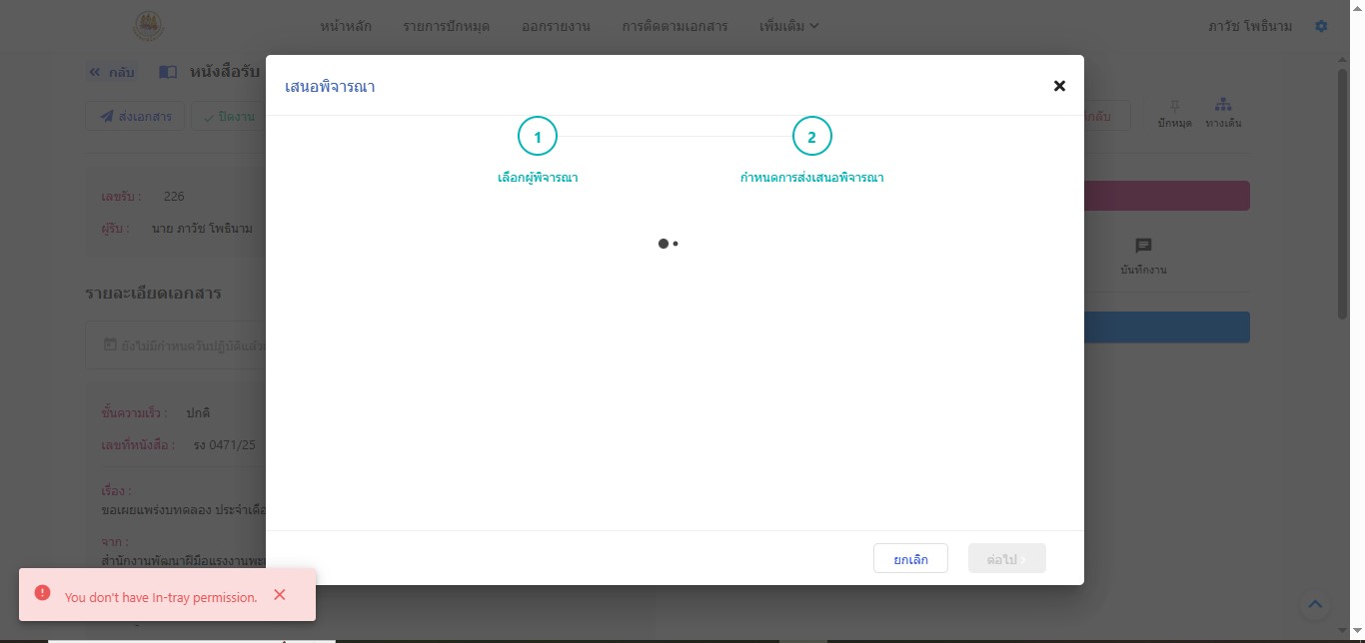Dismiss the In-tray permission error toast
Screen dimensions: 1365x643
(280, 595)
